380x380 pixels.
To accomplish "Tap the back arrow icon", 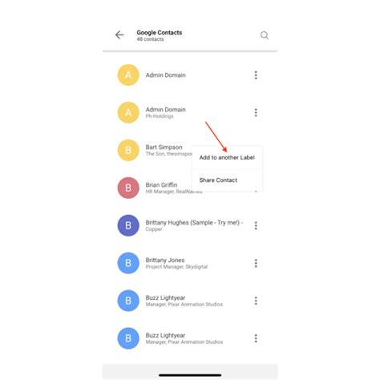I will tap(119, 35).
